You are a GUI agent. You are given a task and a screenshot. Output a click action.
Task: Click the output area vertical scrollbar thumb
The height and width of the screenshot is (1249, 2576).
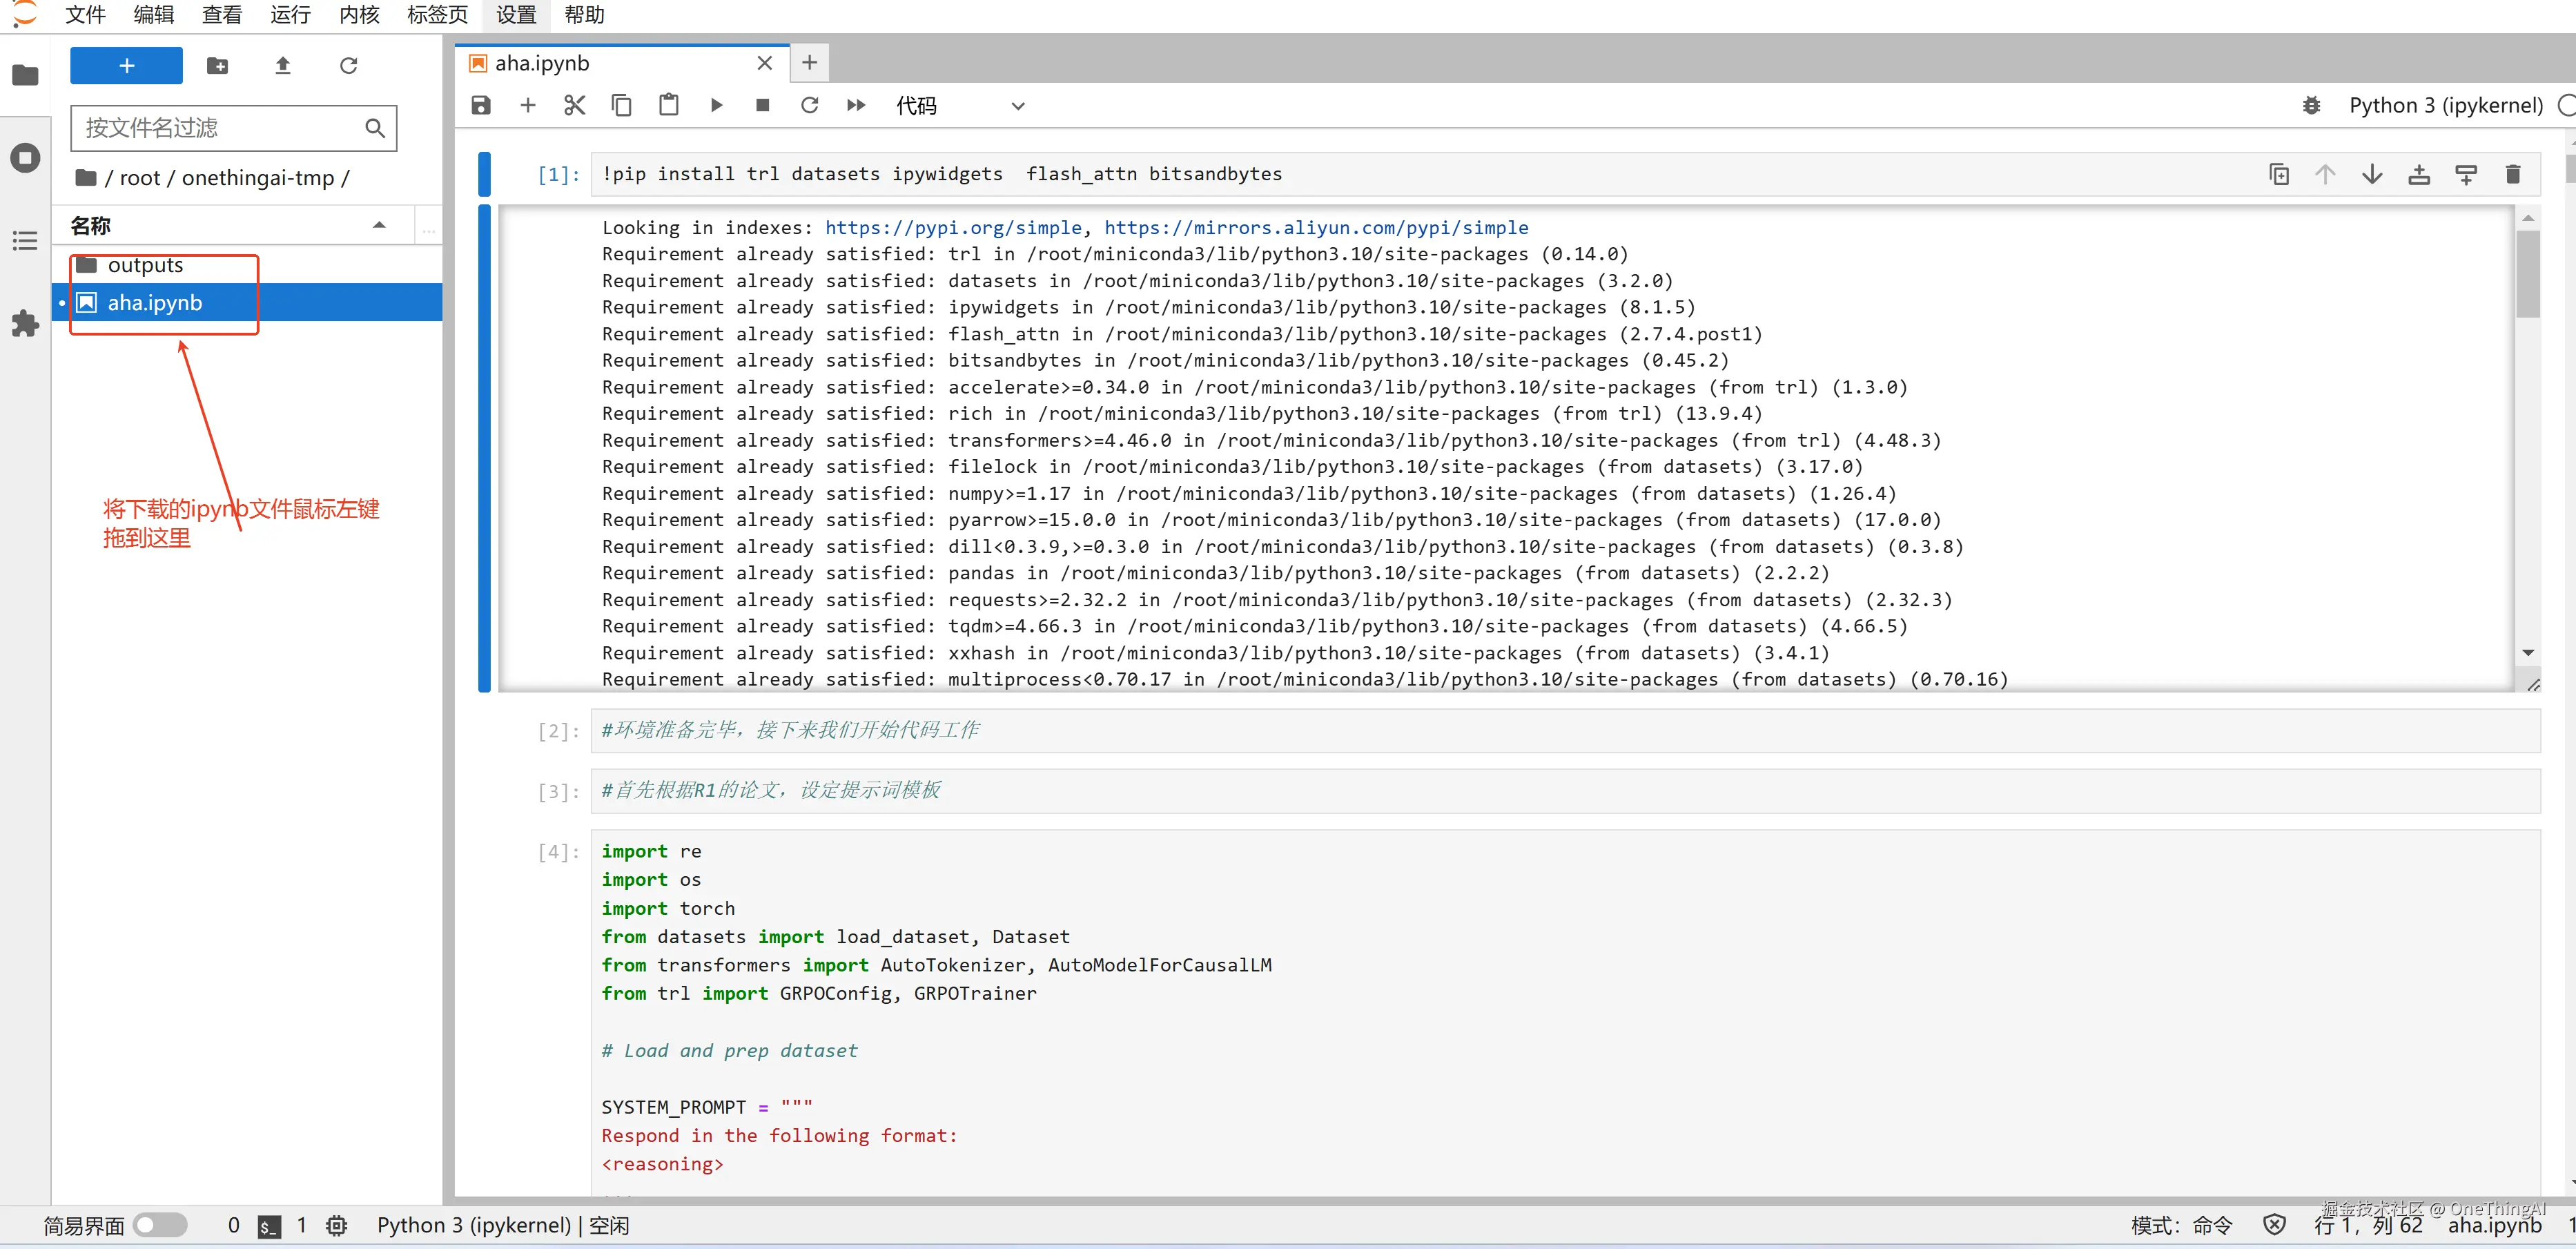click(2527, 273)
